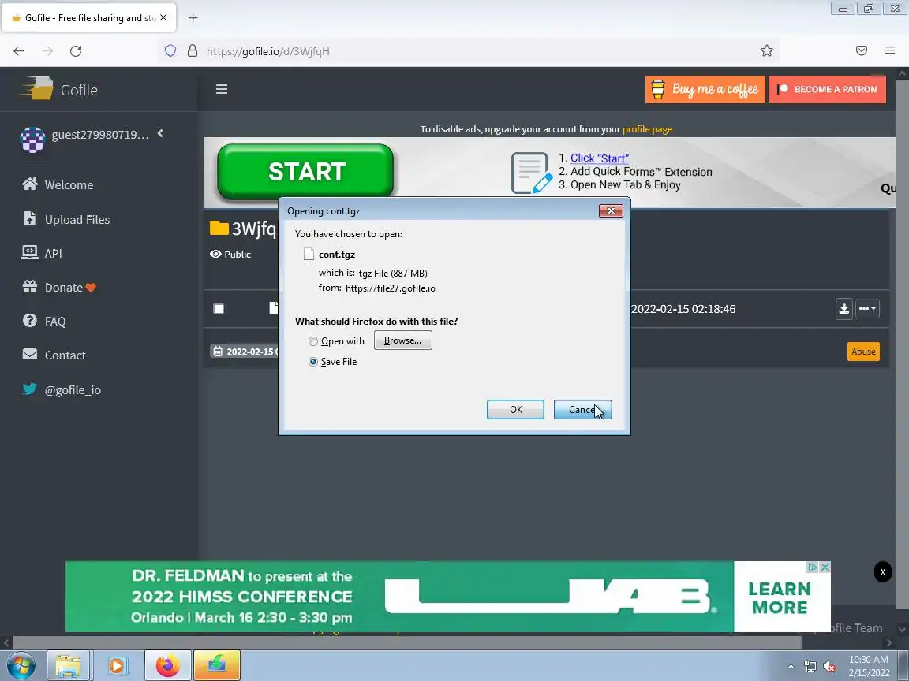Expand the file options dropdown
Screen dimensions: 909x681
click(868, 309)
